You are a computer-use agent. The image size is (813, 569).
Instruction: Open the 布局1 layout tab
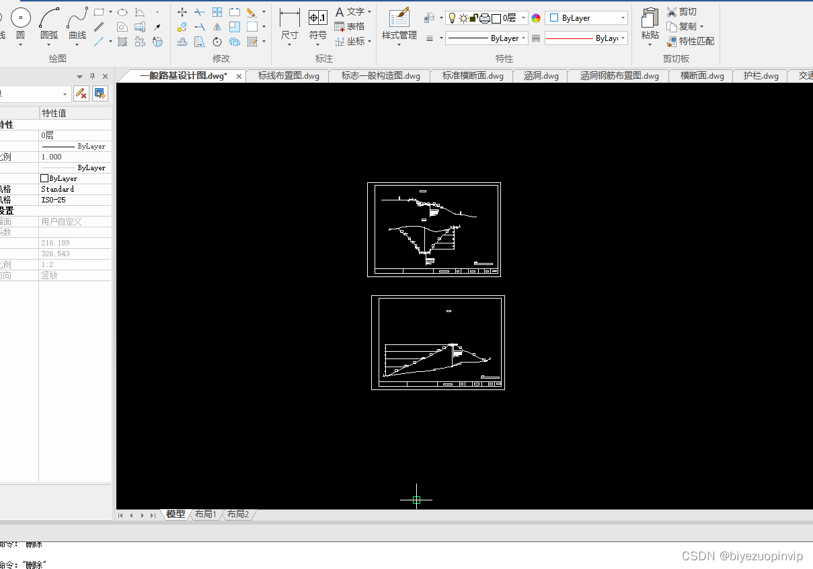[206, 515]
